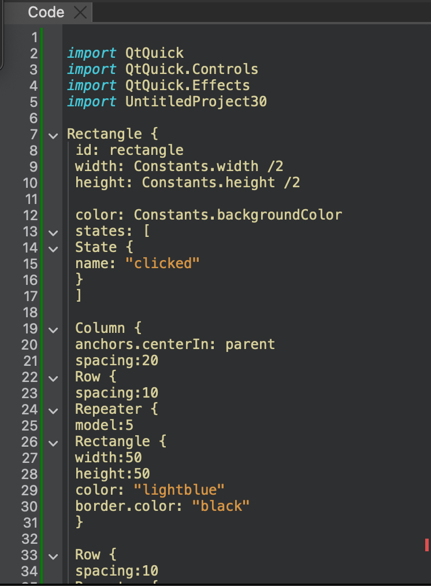Fold the Repeater block on line 24
The height and width of the screenshot is (586, 431).
53,411
